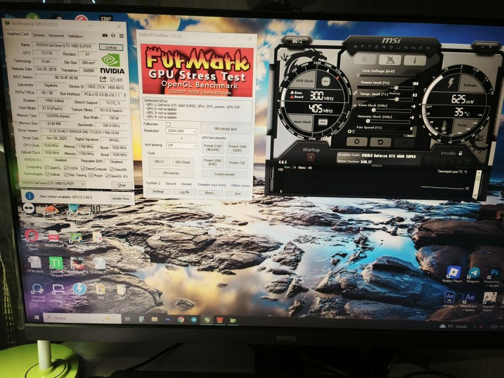
Task: Click Afterburner DETACH label under driver version
Action: tap(377, 166)
